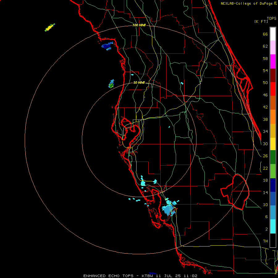Screen dimensions: 278x278
Task: Click the large light blue echo cluster
Action: coord(169,210)
